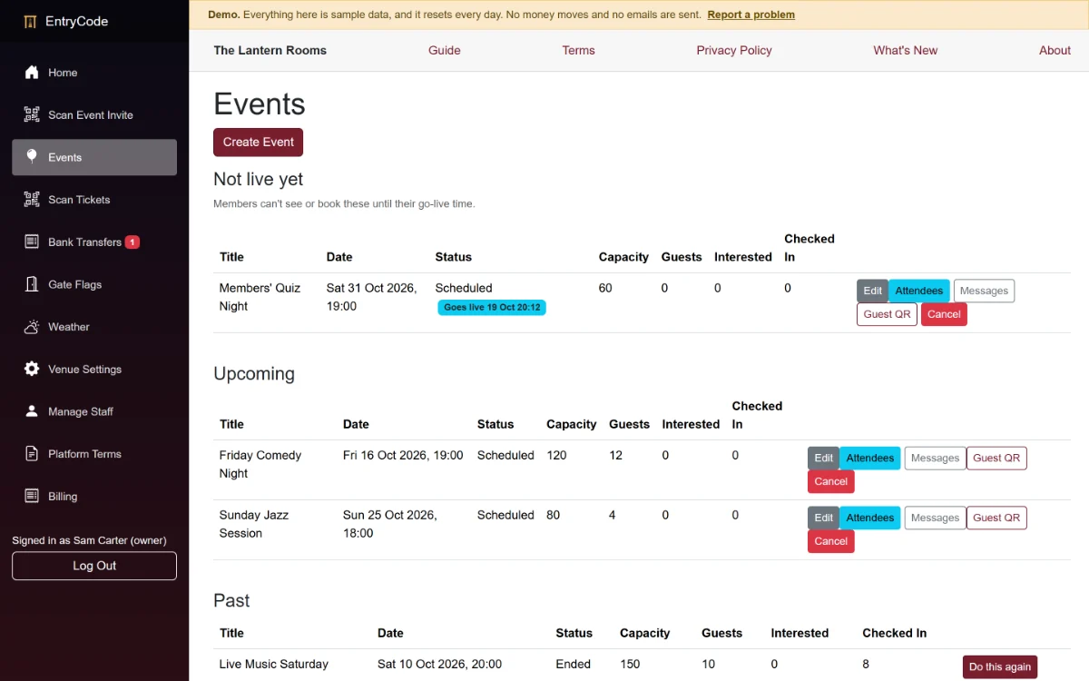Click the Ended status of Live Music Saturday
This screenshot has height=681, width=1089.
point(574,664)
